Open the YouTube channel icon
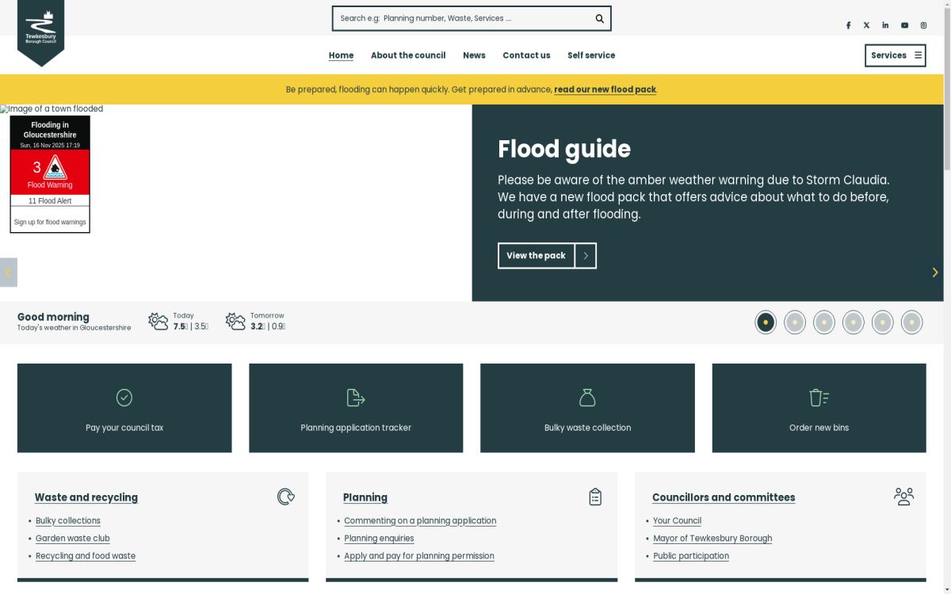This screenshot has height=594, width=951. 904,25
